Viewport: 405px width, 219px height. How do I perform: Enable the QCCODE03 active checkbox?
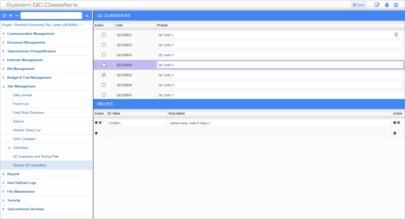click(104, 55)
